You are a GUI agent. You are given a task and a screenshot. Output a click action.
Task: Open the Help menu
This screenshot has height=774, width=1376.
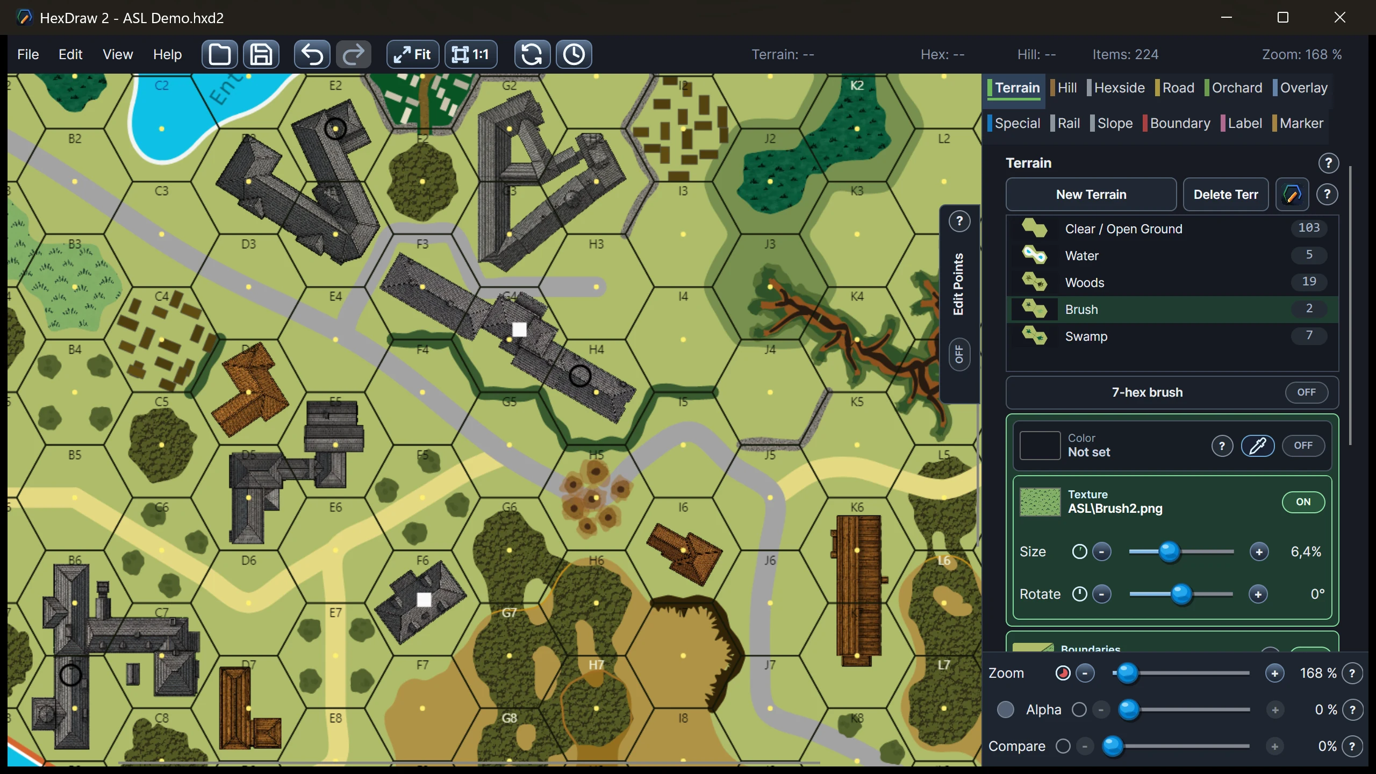tap(167, 54)
